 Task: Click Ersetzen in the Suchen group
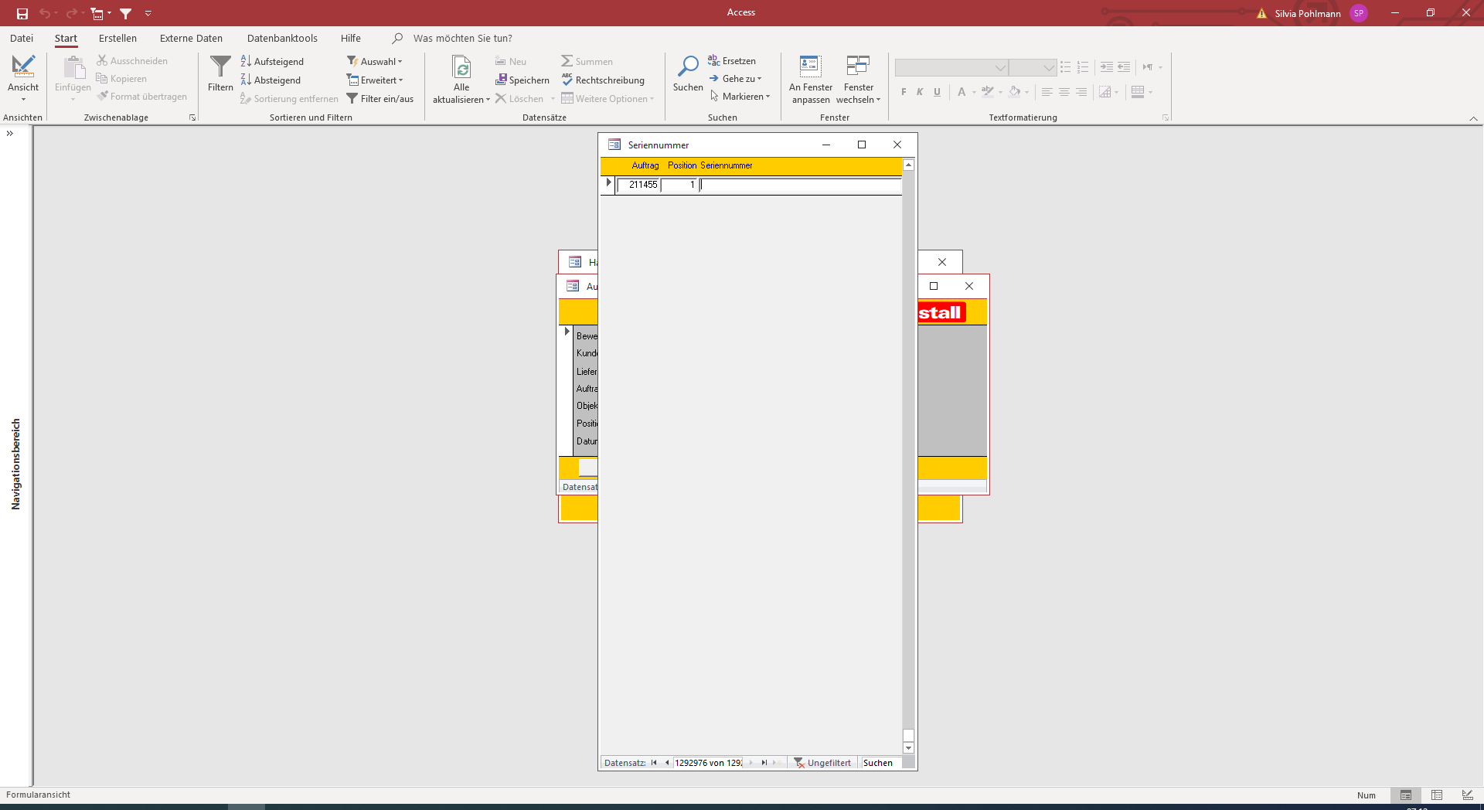(732, 60)
